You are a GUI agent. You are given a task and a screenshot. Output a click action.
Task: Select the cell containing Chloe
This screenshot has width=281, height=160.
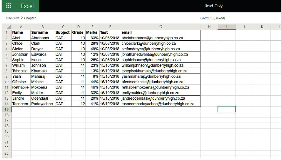[21, 43]
